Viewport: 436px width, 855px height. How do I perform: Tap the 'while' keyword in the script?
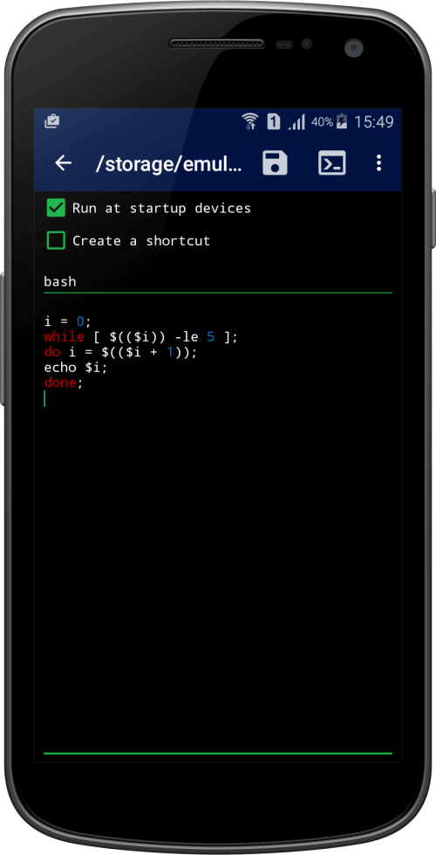(x=65, y=337)
